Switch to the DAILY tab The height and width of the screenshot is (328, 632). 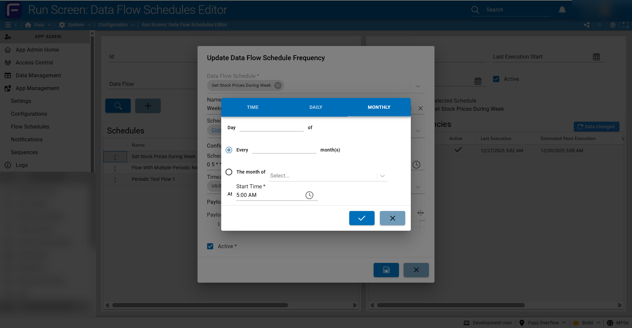coord(316,107)
